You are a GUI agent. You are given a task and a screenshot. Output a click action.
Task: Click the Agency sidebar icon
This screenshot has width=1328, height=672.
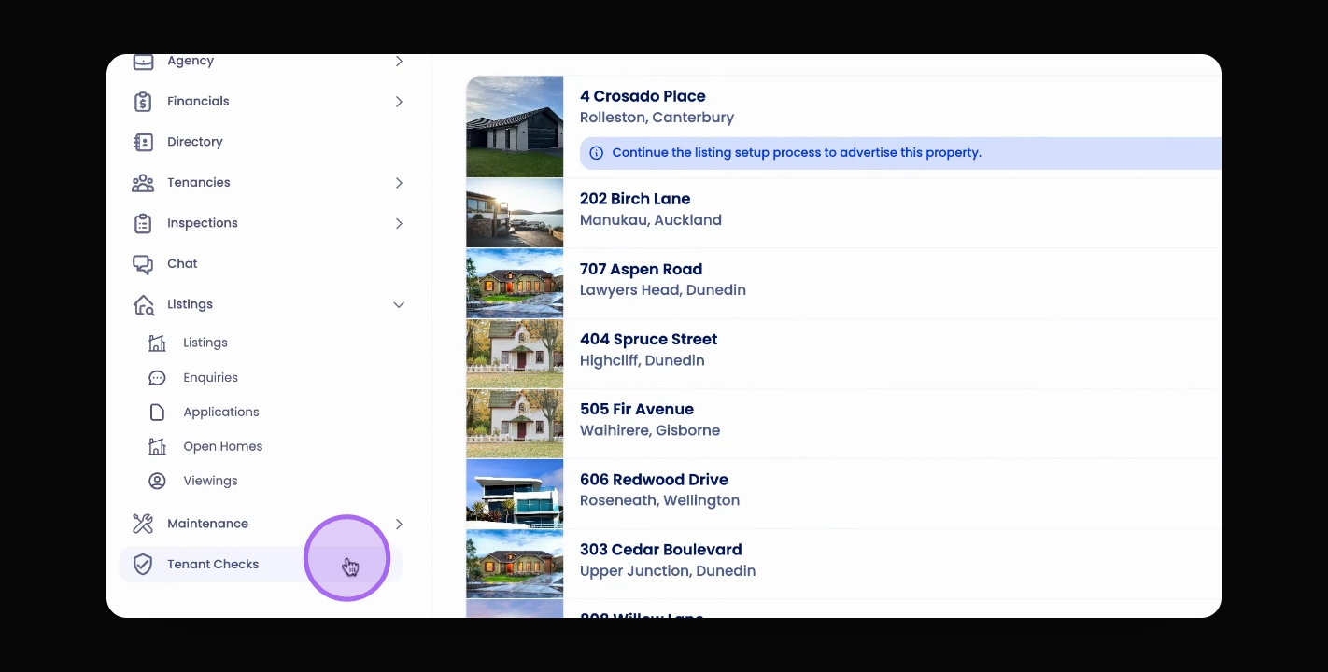pyautogui.click(x=143, y=62)
